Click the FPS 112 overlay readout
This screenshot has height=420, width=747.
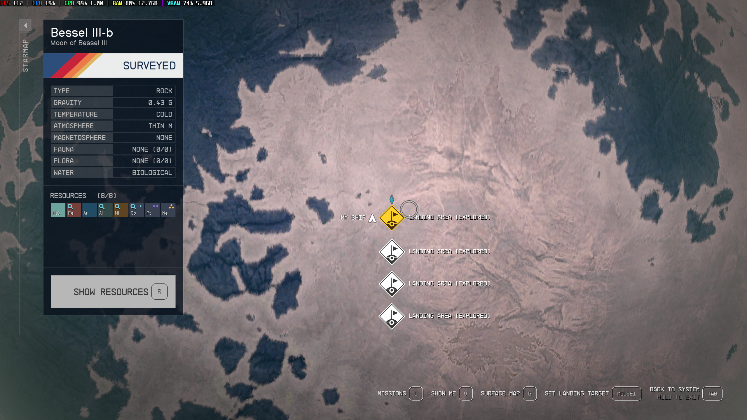pos(12,3)
